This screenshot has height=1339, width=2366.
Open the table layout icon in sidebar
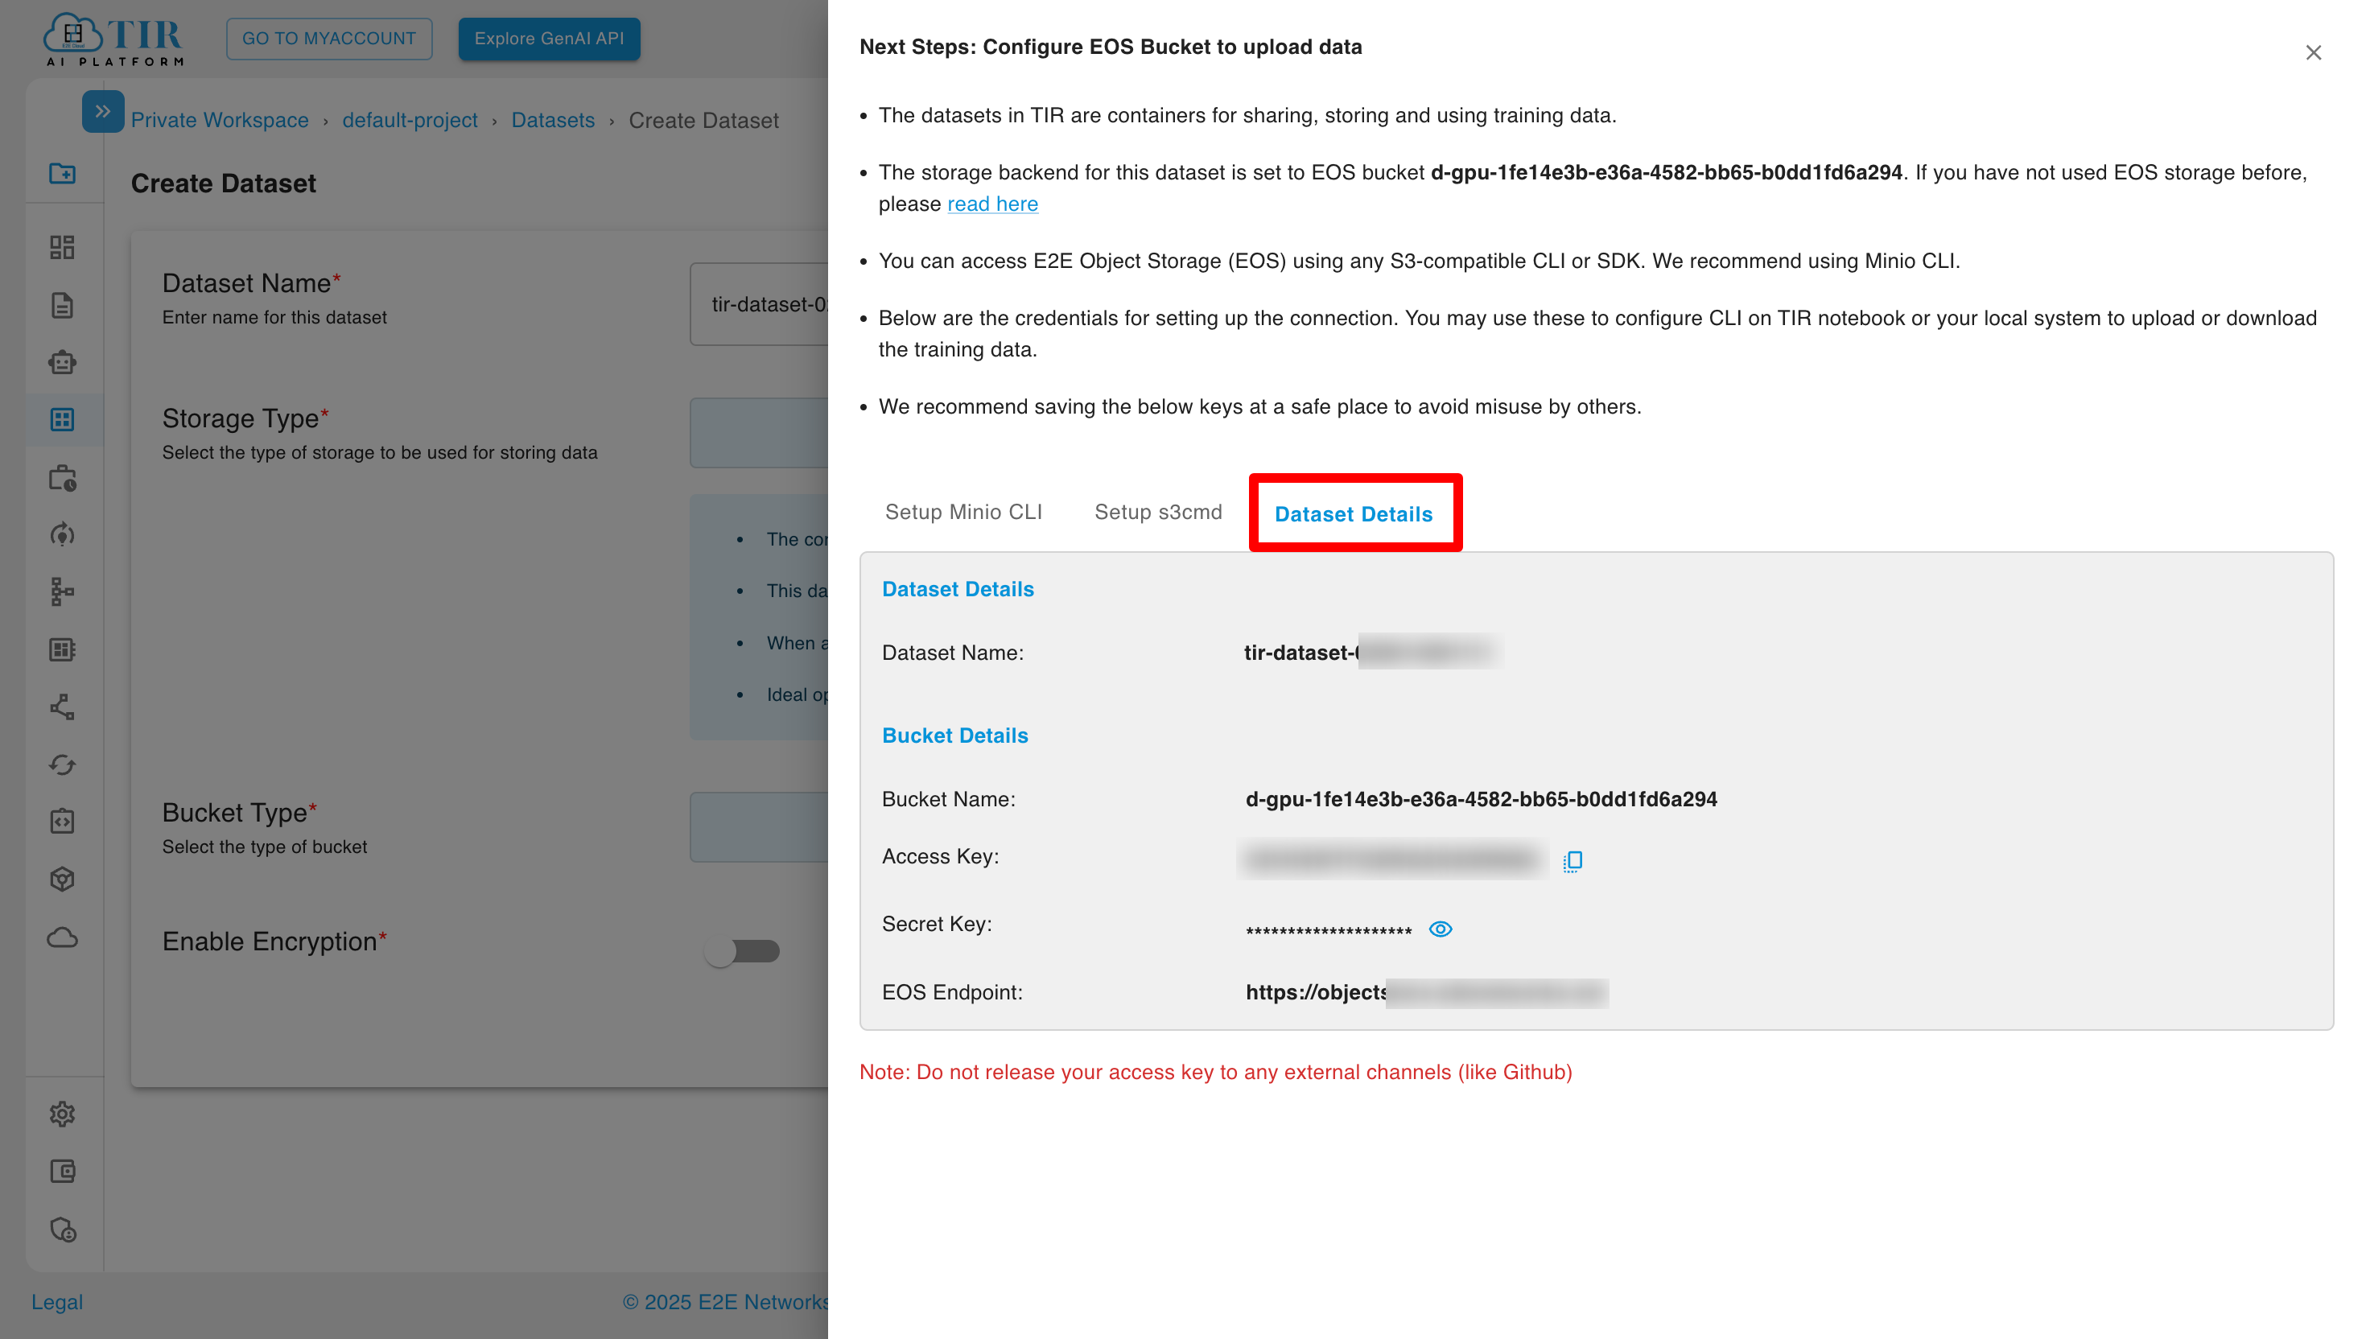pos(63,649)
